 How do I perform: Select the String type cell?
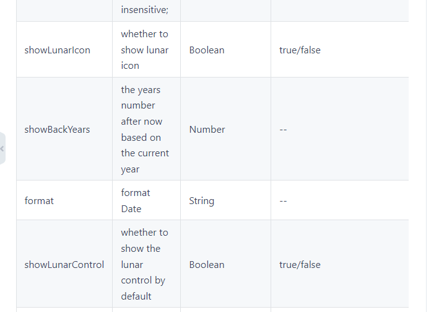pos(201,200)
